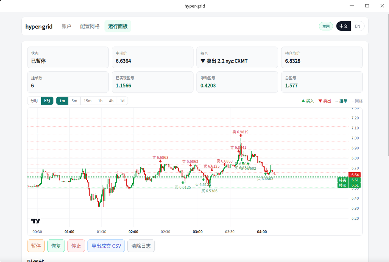Choose the 1d timeframe
The height and width of the screenshot is (262, 389).
click(122, 101)
